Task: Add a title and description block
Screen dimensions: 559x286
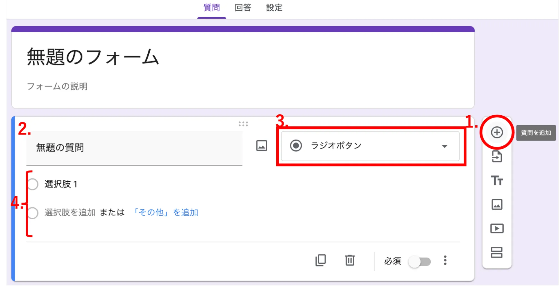Action: click(497, 181)
